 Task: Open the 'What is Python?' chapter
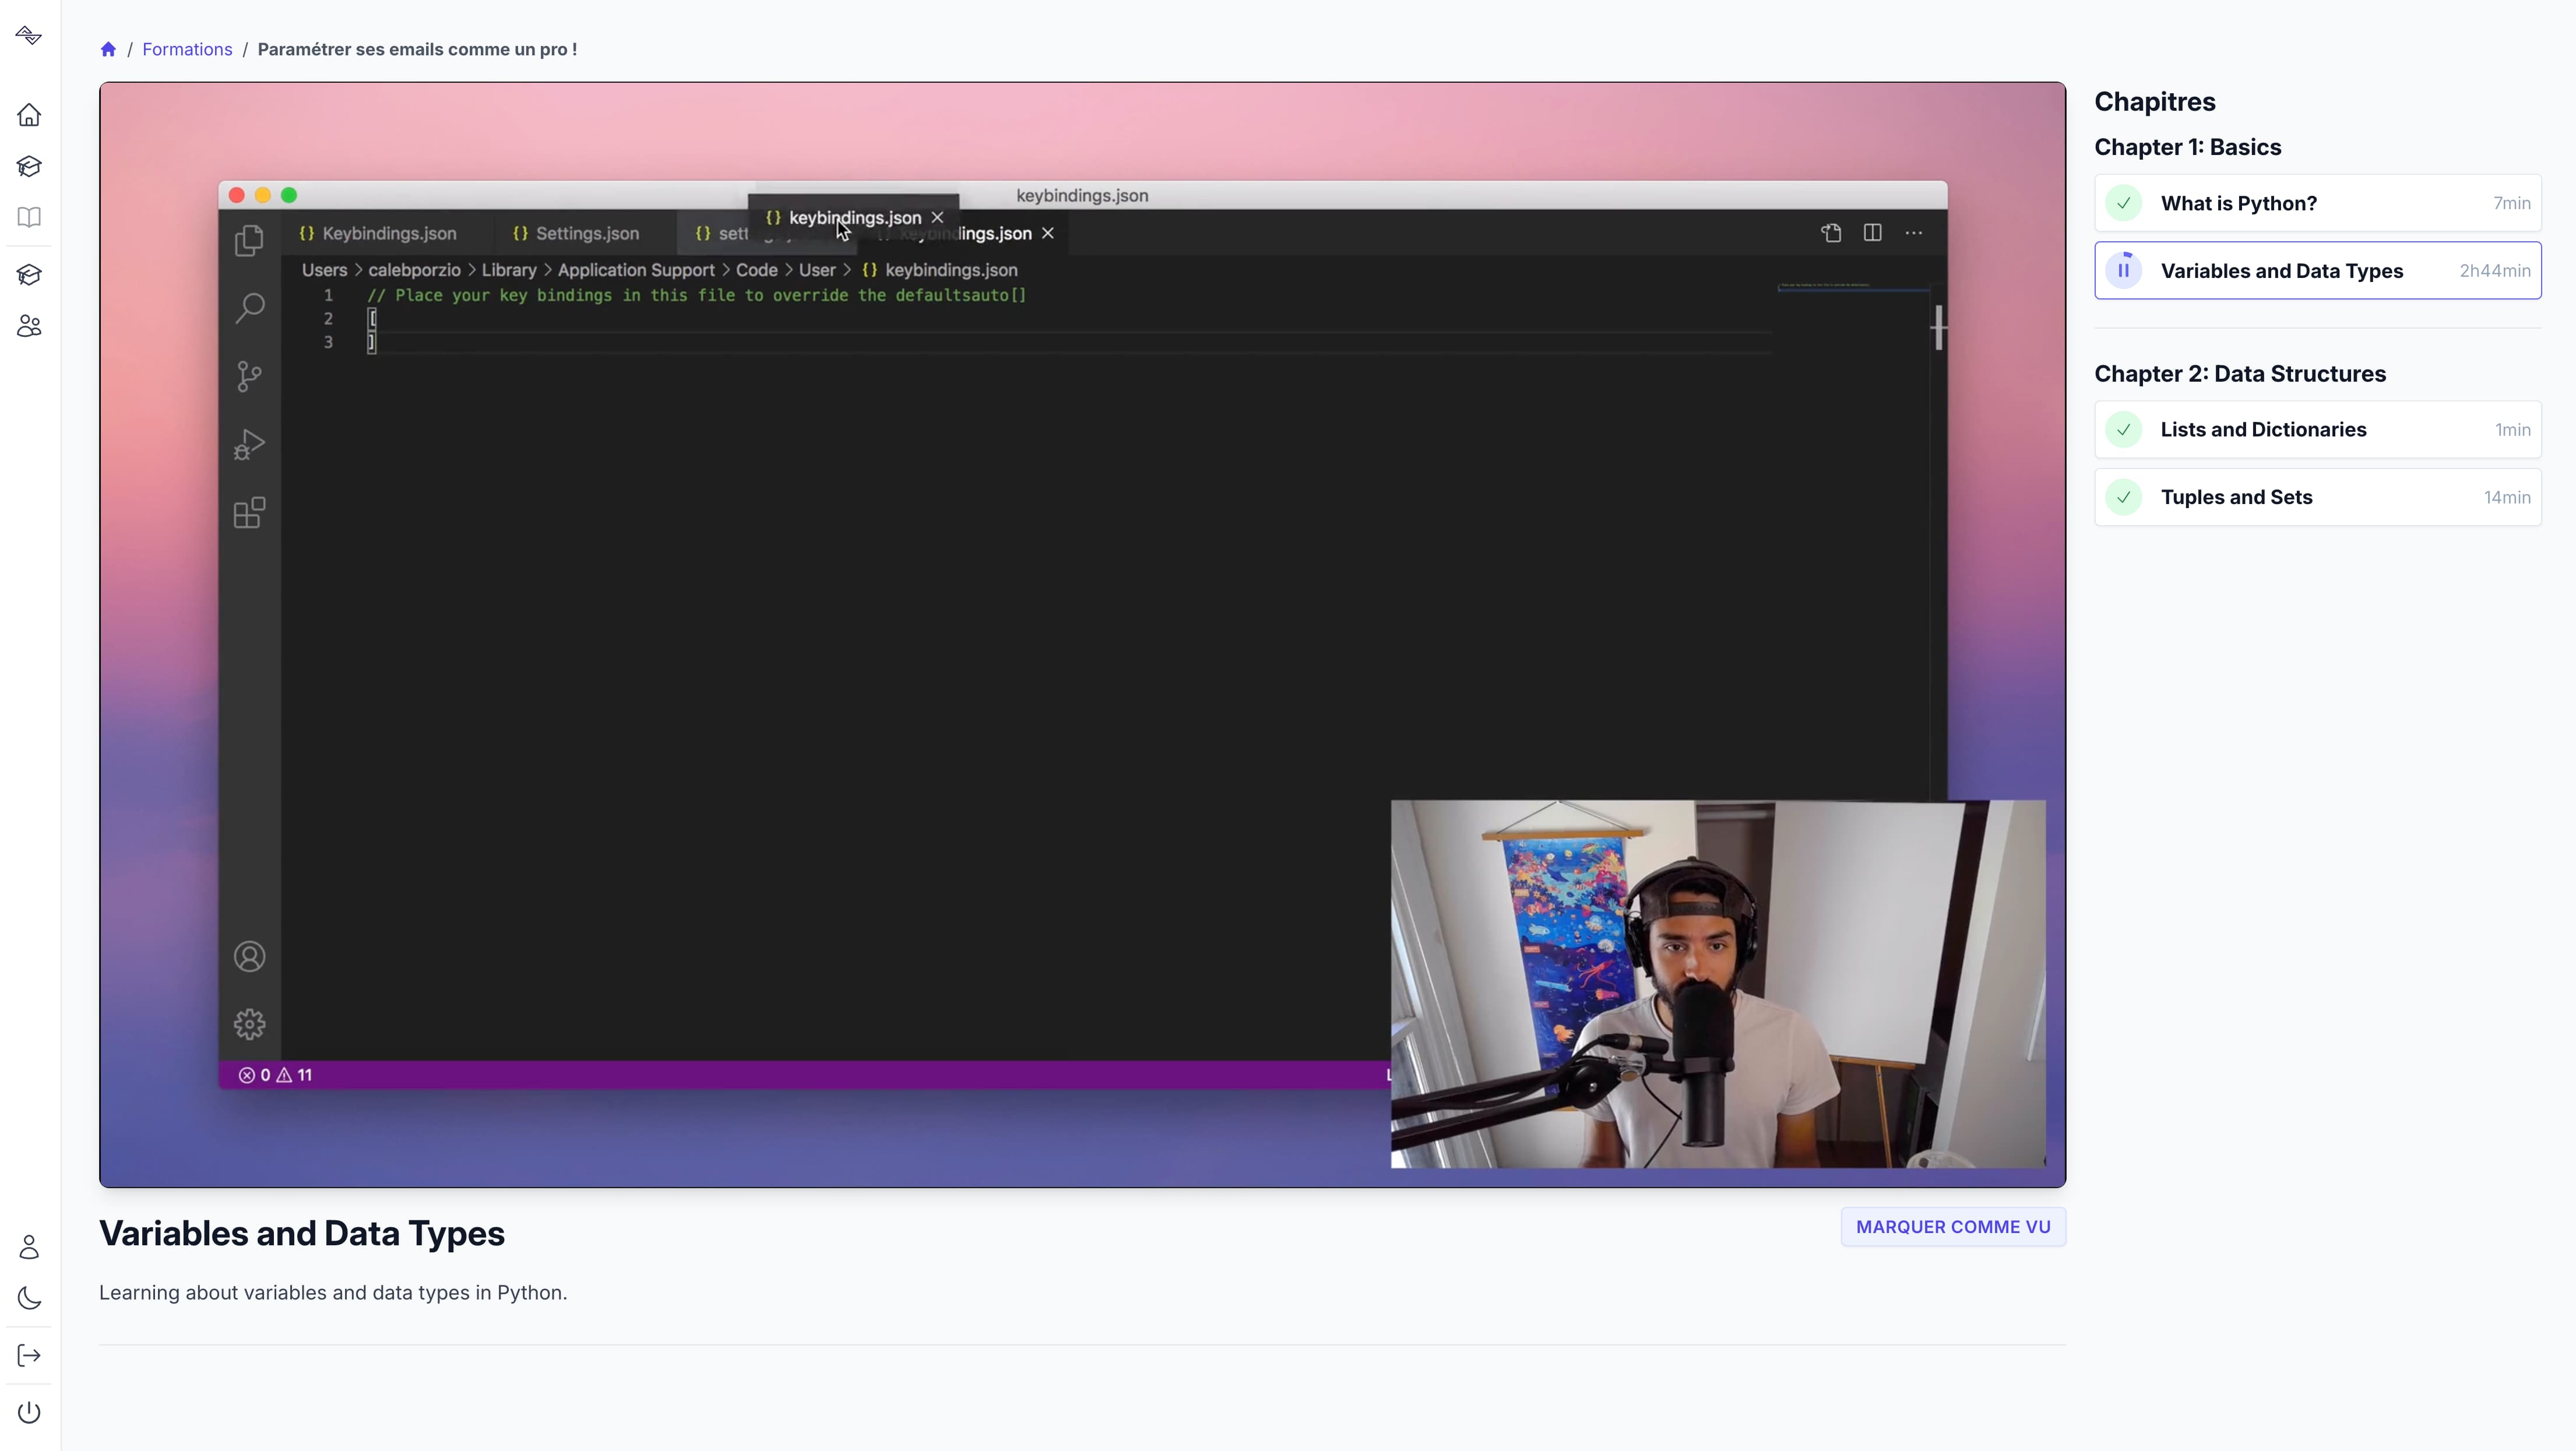point(2318,203)
